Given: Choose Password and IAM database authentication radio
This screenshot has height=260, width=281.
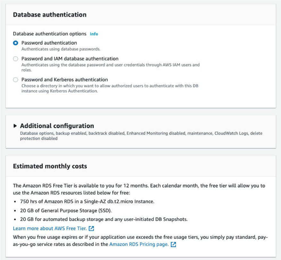Looking at the screenshot, I should (x=15, y=59).
